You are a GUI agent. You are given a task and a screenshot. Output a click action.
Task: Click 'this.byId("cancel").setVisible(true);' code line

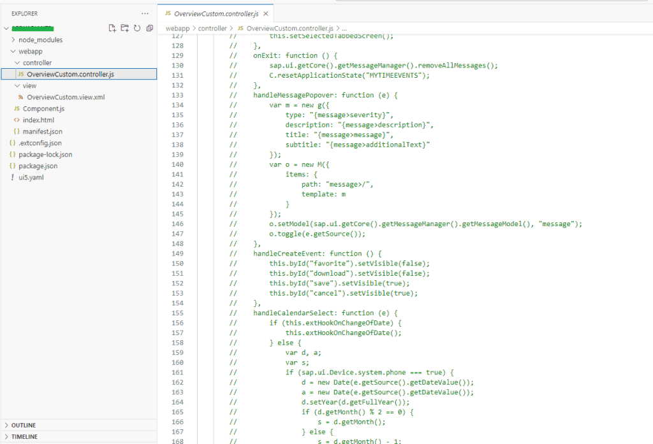pyautogui.click(x=344, y=294)
